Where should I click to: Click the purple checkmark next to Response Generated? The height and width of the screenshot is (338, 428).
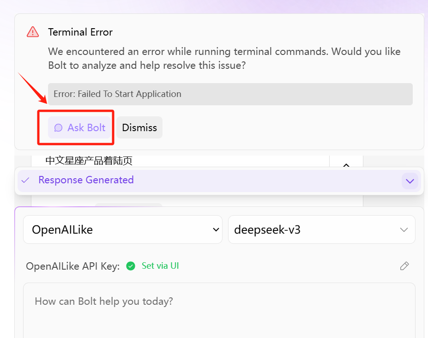(25, 180)
